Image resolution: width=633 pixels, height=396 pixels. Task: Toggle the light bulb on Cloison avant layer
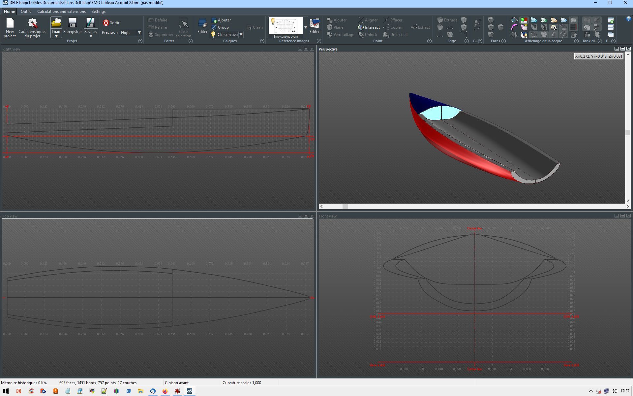point(213,34)
